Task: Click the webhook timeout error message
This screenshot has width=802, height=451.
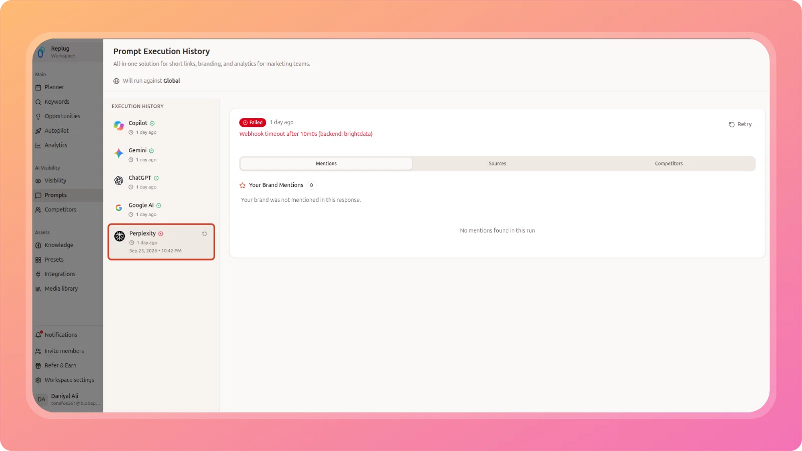Action: tap(306, 134)
